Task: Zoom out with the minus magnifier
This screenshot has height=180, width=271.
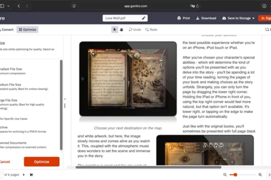Action: [x=225, y=175]
